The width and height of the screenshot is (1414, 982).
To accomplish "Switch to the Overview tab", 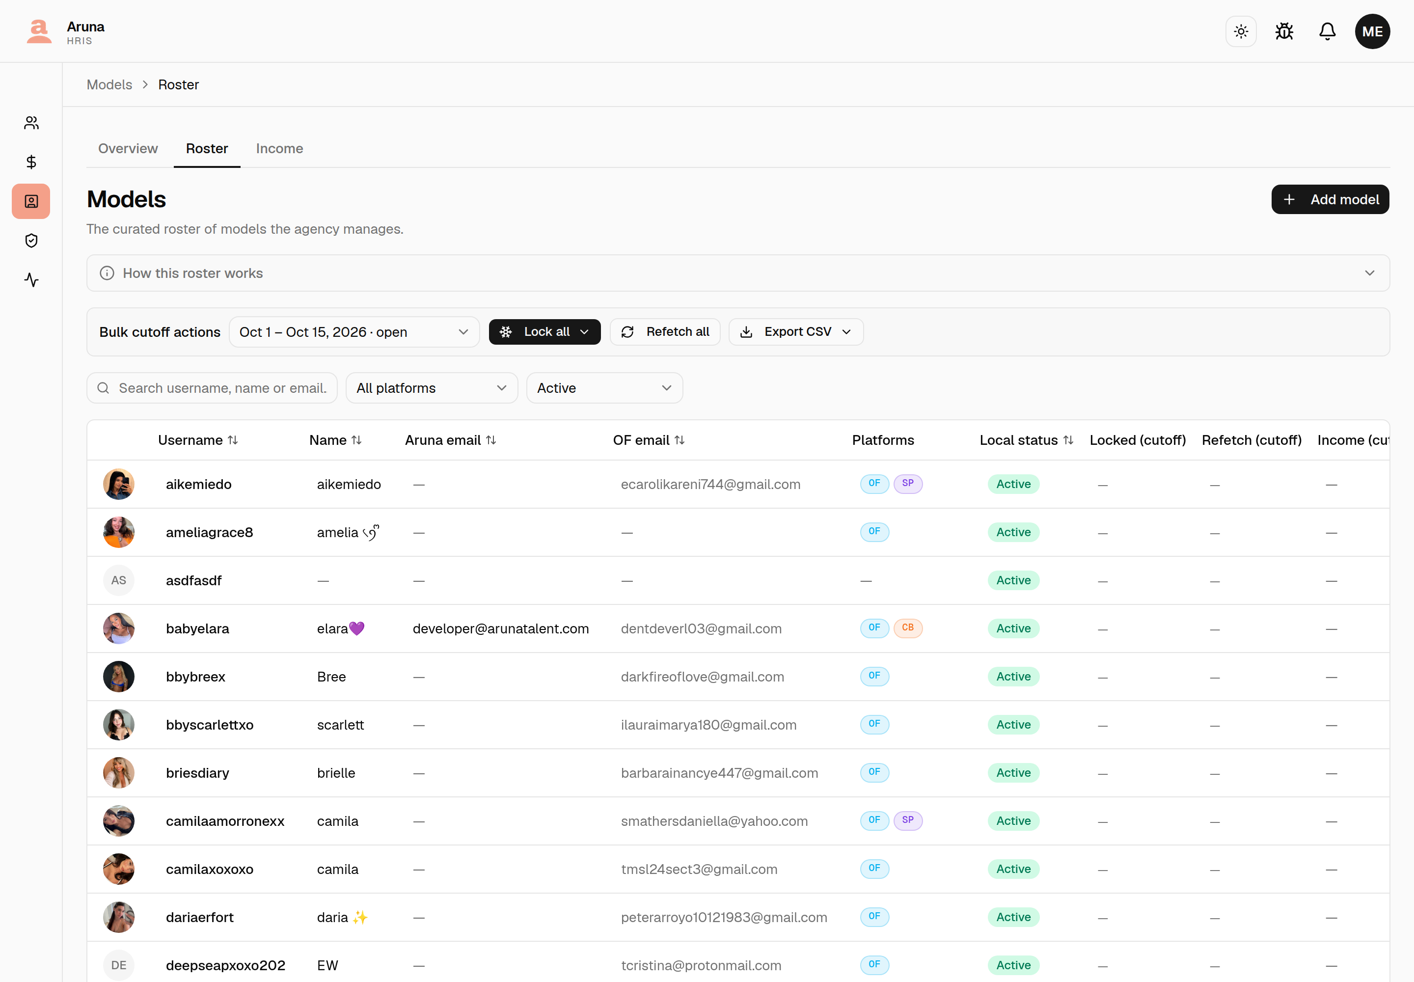I will 128,148.
